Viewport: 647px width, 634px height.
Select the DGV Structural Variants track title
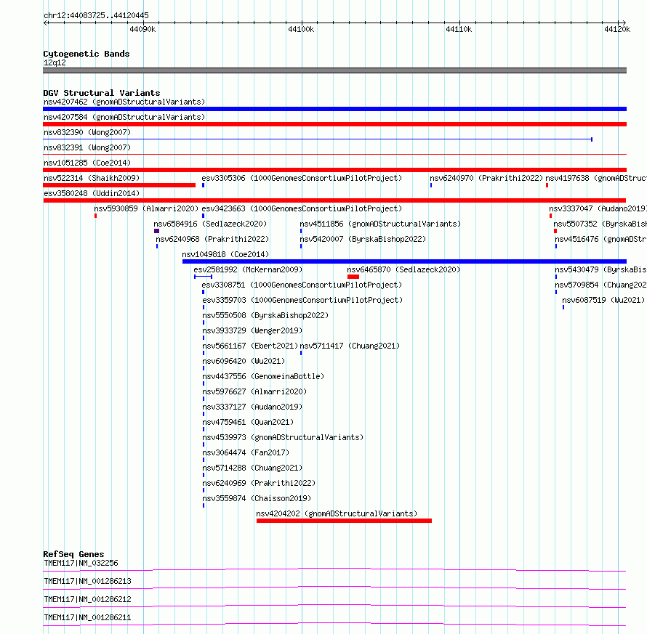(x=102, y=93)
